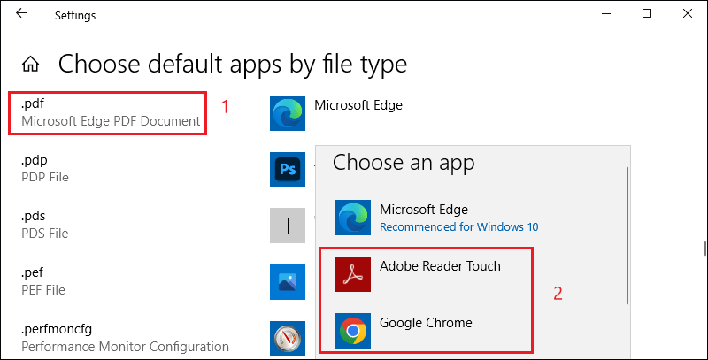
Task: Click the Photoshop icon for .pdp
Action: point(288,169)
